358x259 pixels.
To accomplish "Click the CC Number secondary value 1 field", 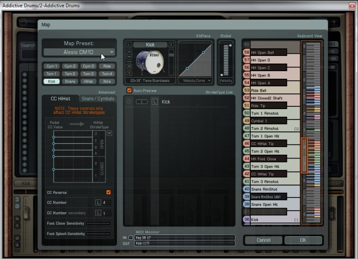I will (x=107, y=213).
